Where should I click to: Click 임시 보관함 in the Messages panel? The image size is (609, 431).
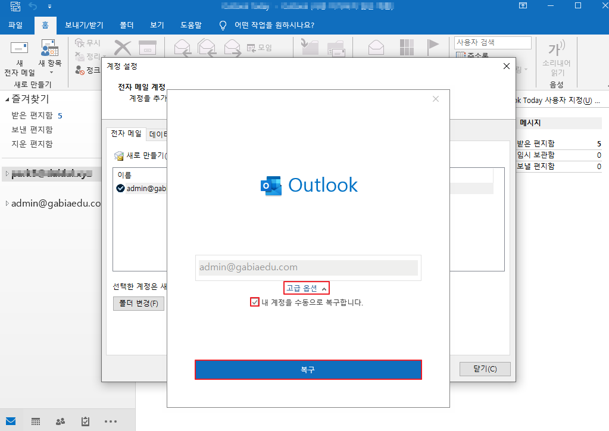click(x=536, y=155)
